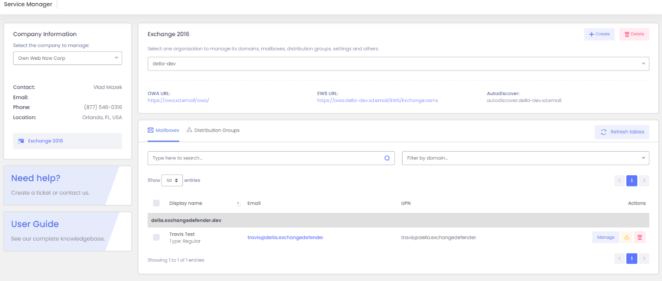Image resolution: width=662 pixels, height=281 pixels.
Task: Click into the Type here to search field
Action: [x=265, y=158]
